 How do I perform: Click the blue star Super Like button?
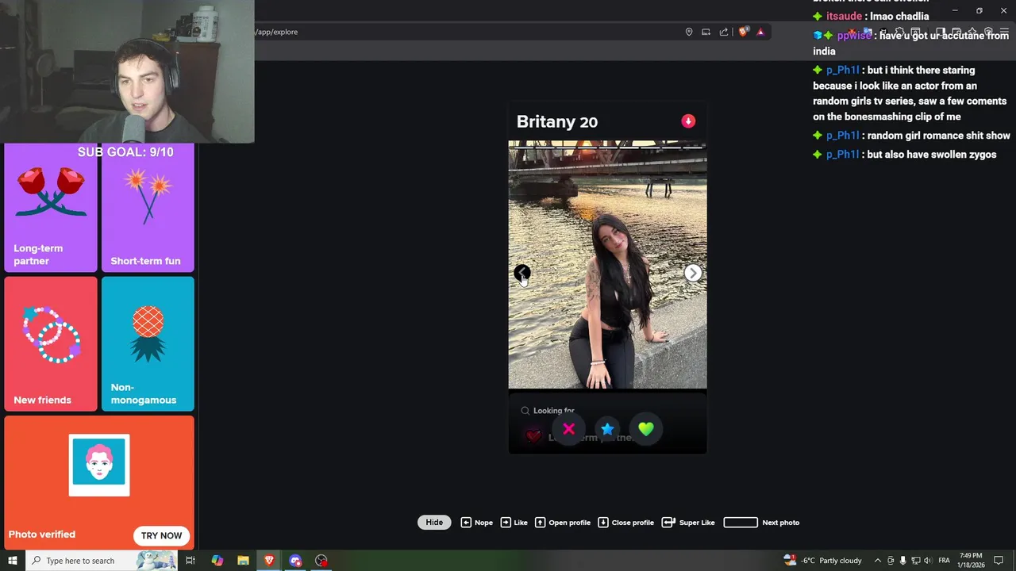tap(607, 429)
